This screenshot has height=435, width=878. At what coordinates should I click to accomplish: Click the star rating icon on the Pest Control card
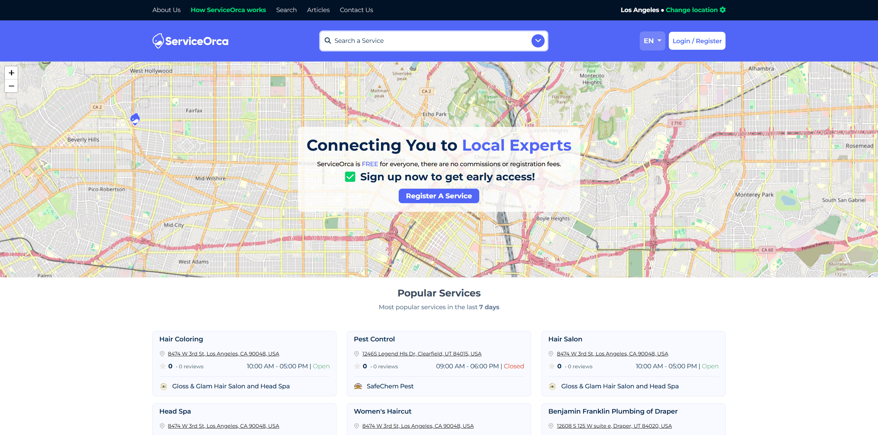(357, 366)
